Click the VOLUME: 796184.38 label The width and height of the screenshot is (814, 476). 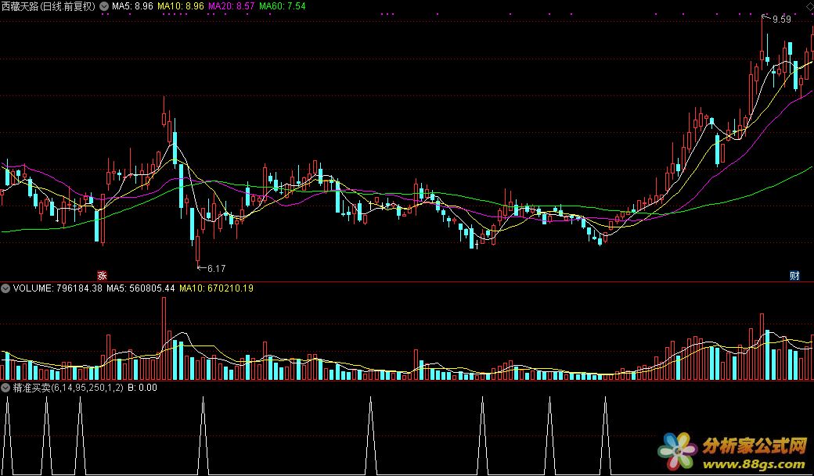[58, 288]
